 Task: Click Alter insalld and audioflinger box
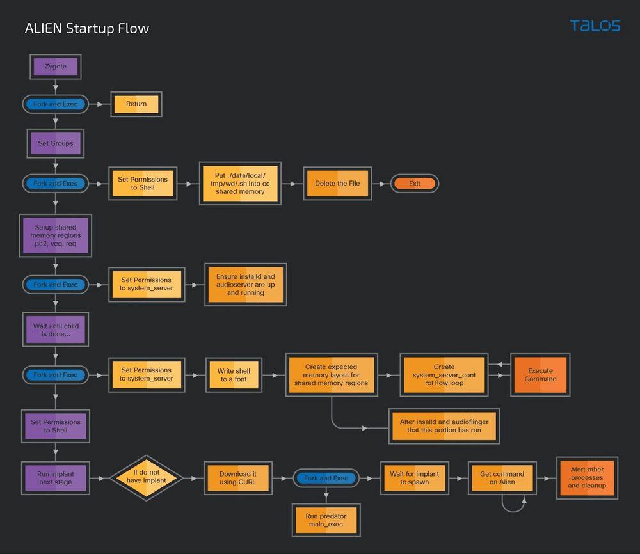click(x=444, y=426)
